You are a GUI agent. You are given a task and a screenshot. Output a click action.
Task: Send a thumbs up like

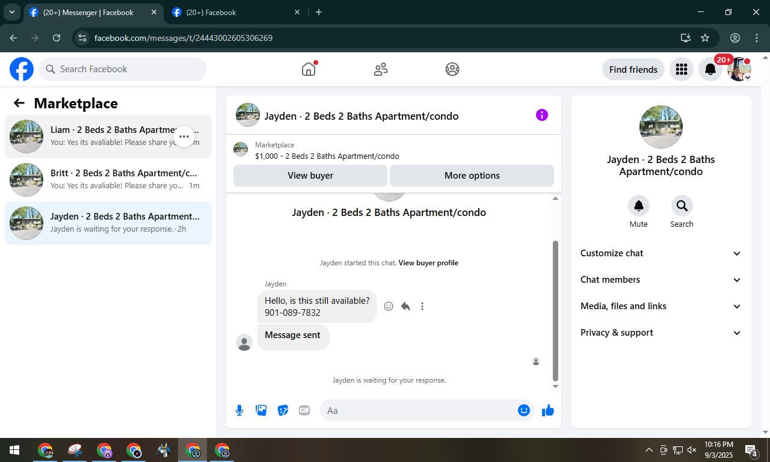(547, 410)
